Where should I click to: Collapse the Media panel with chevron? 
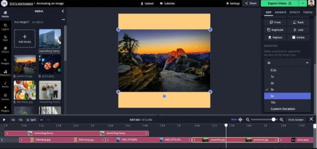(63, 11)
